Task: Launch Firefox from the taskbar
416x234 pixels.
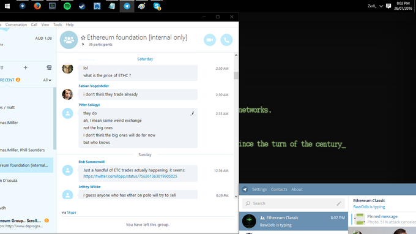Action: tap(37, 6)
